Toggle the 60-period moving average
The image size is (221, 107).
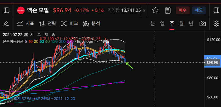[x=47, y=42]
